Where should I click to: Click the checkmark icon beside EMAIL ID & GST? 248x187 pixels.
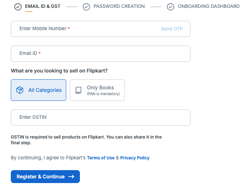click(x=18, y=7)
